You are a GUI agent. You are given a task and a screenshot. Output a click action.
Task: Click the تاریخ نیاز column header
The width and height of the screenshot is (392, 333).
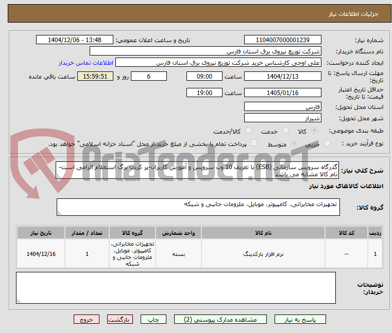[x=41, y=233]
